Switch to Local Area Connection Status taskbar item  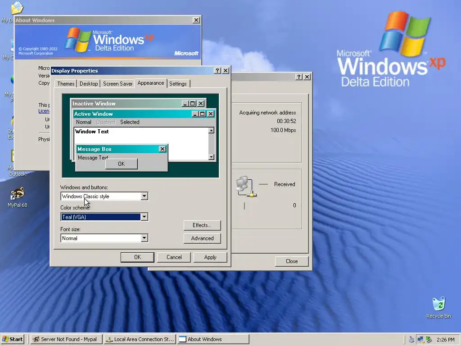140,339
